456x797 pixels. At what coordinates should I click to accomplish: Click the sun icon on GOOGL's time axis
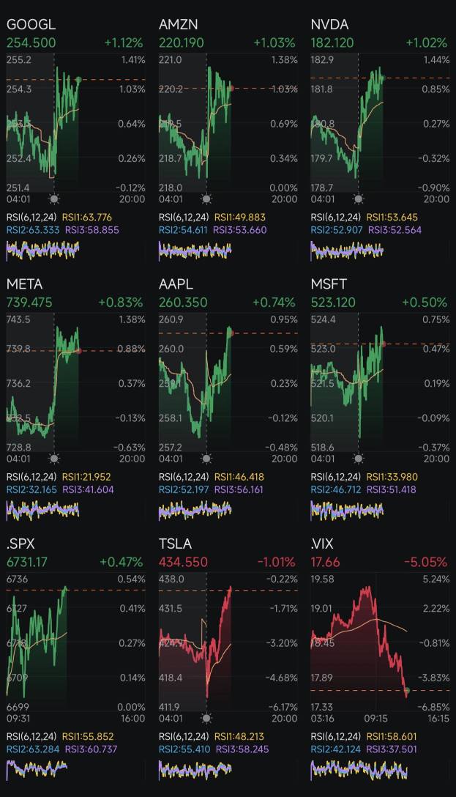click(54, 199)
